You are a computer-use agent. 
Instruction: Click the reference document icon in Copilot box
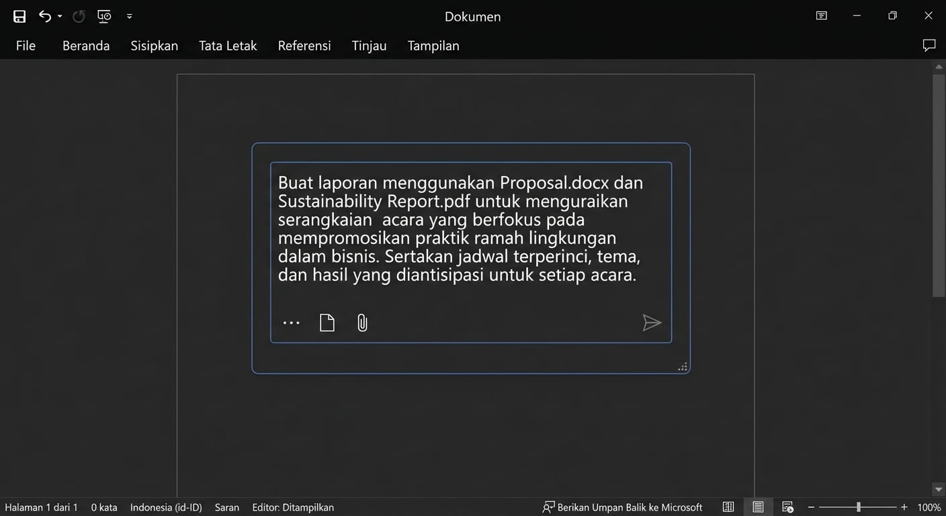pos(327,322)
